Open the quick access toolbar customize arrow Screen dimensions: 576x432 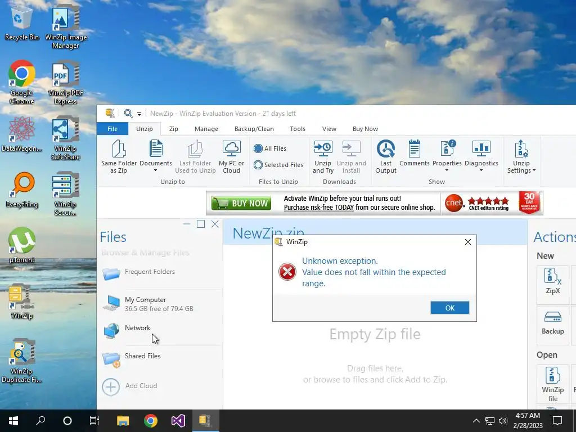click(x=139, y=114)
